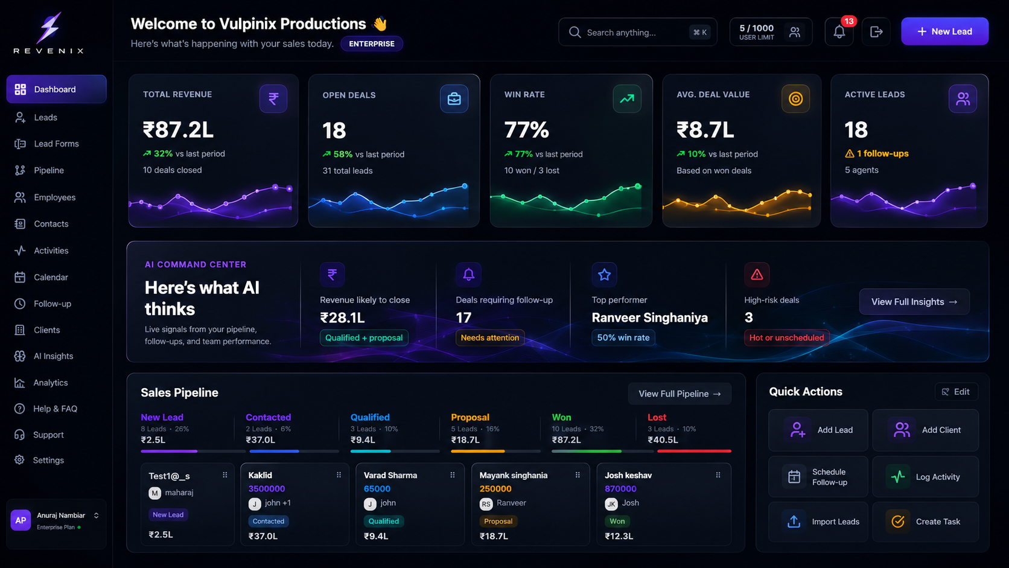Click the High-risk deals warning icon
The image size is (1009, 568).
(x=757, y=275)
